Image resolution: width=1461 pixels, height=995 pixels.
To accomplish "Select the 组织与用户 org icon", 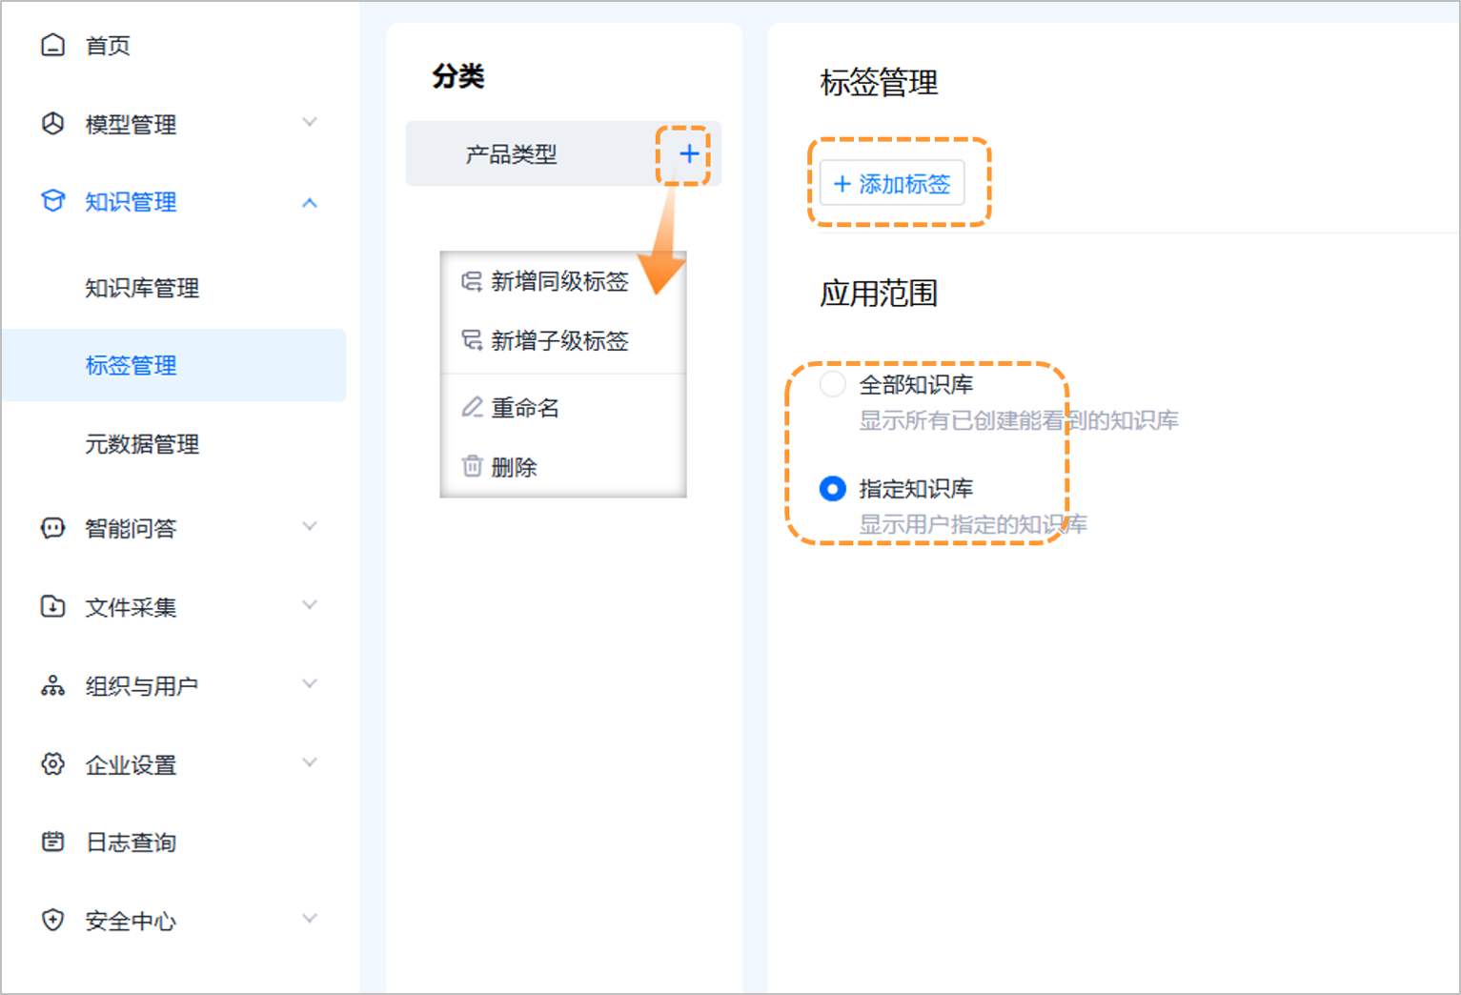I will 53,684.
